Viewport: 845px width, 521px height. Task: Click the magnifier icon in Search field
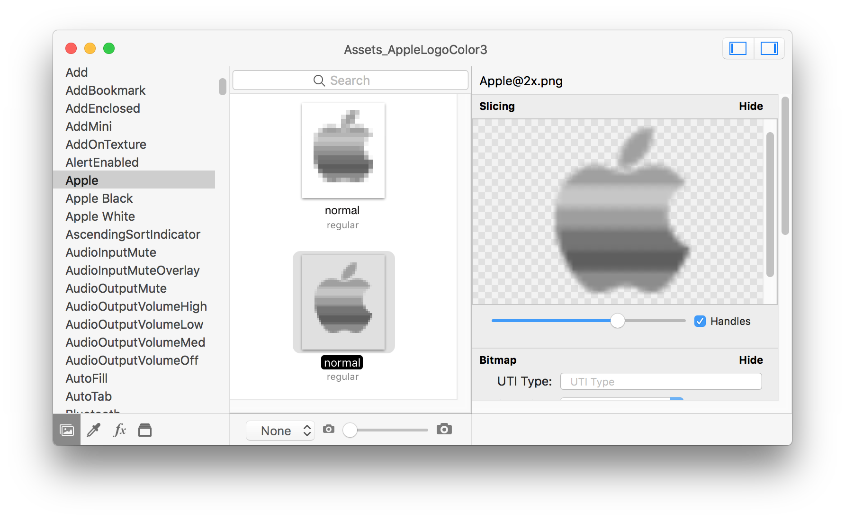[x=319, y=81]
